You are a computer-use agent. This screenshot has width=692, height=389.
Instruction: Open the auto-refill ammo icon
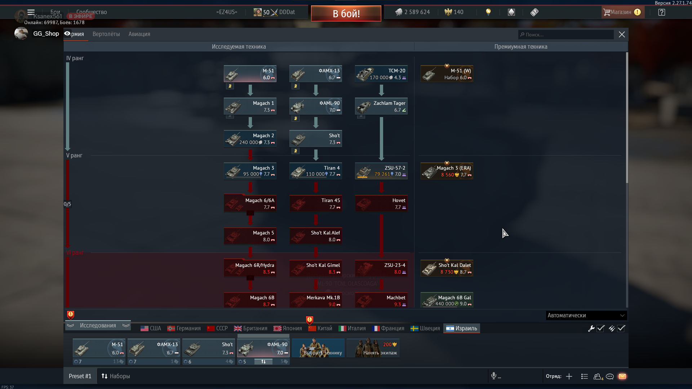tap(612, 328)
